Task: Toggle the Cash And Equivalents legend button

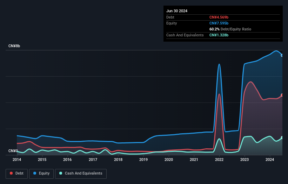Action: coord(81,174)
